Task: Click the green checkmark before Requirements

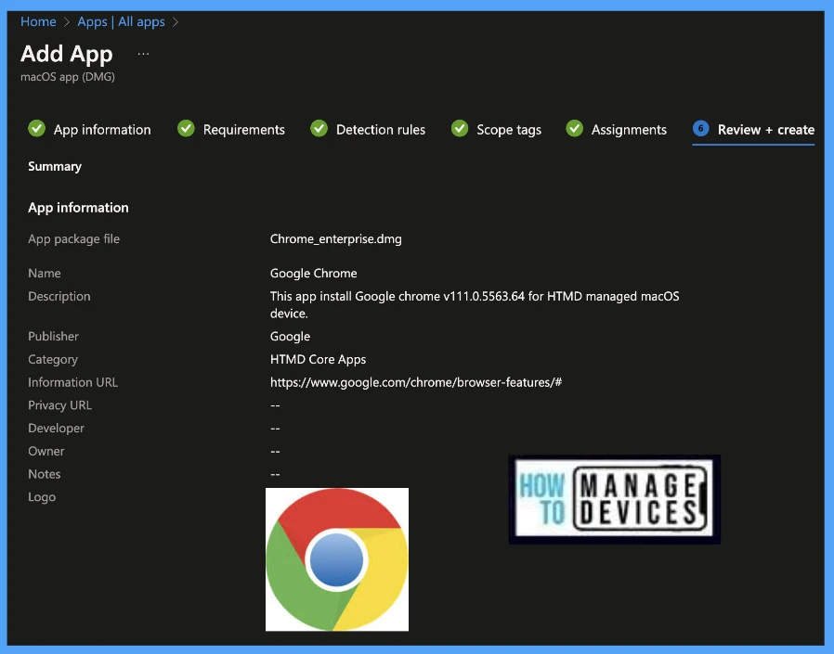Action: coord(186,129)
